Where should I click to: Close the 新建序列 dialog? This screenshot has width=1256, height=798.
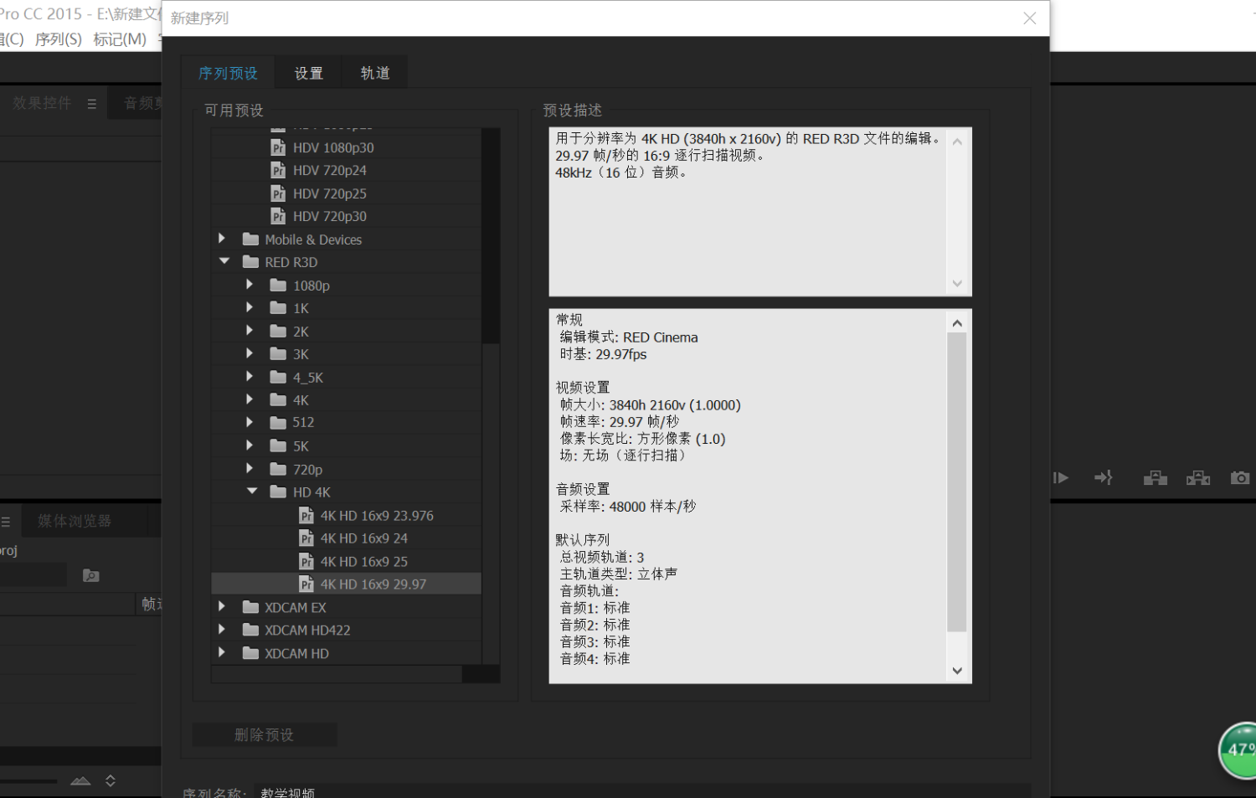click(x=1030, y=18)
